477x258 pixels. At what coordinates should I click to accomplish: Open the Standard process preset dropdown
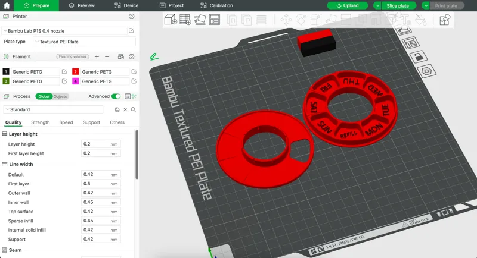tap(53, 109)
